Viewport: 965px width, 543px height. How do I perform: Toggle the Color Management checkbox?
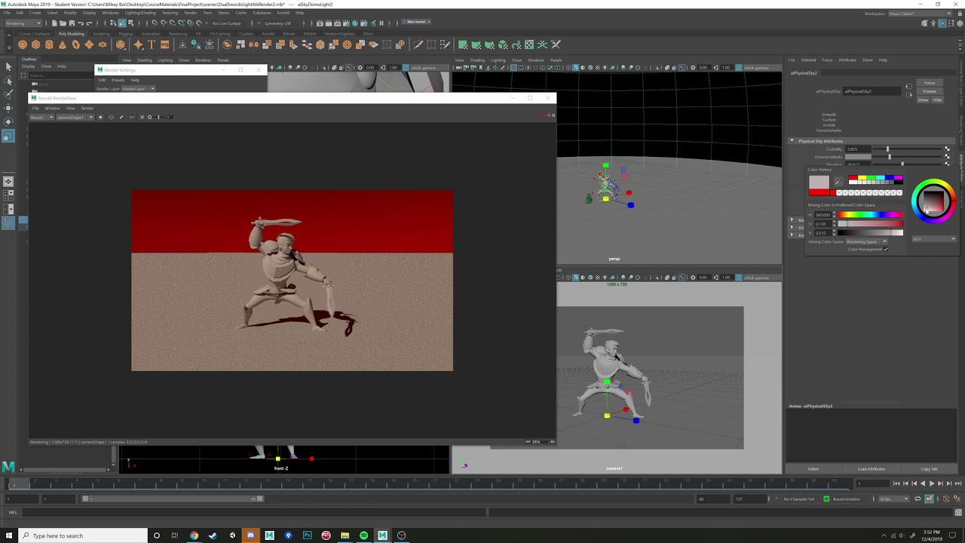click(x=886, y=250)
